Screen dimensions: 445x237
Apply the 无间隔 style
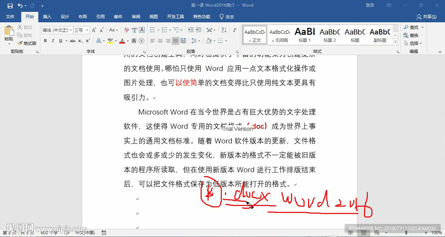(x=279, y=35)
